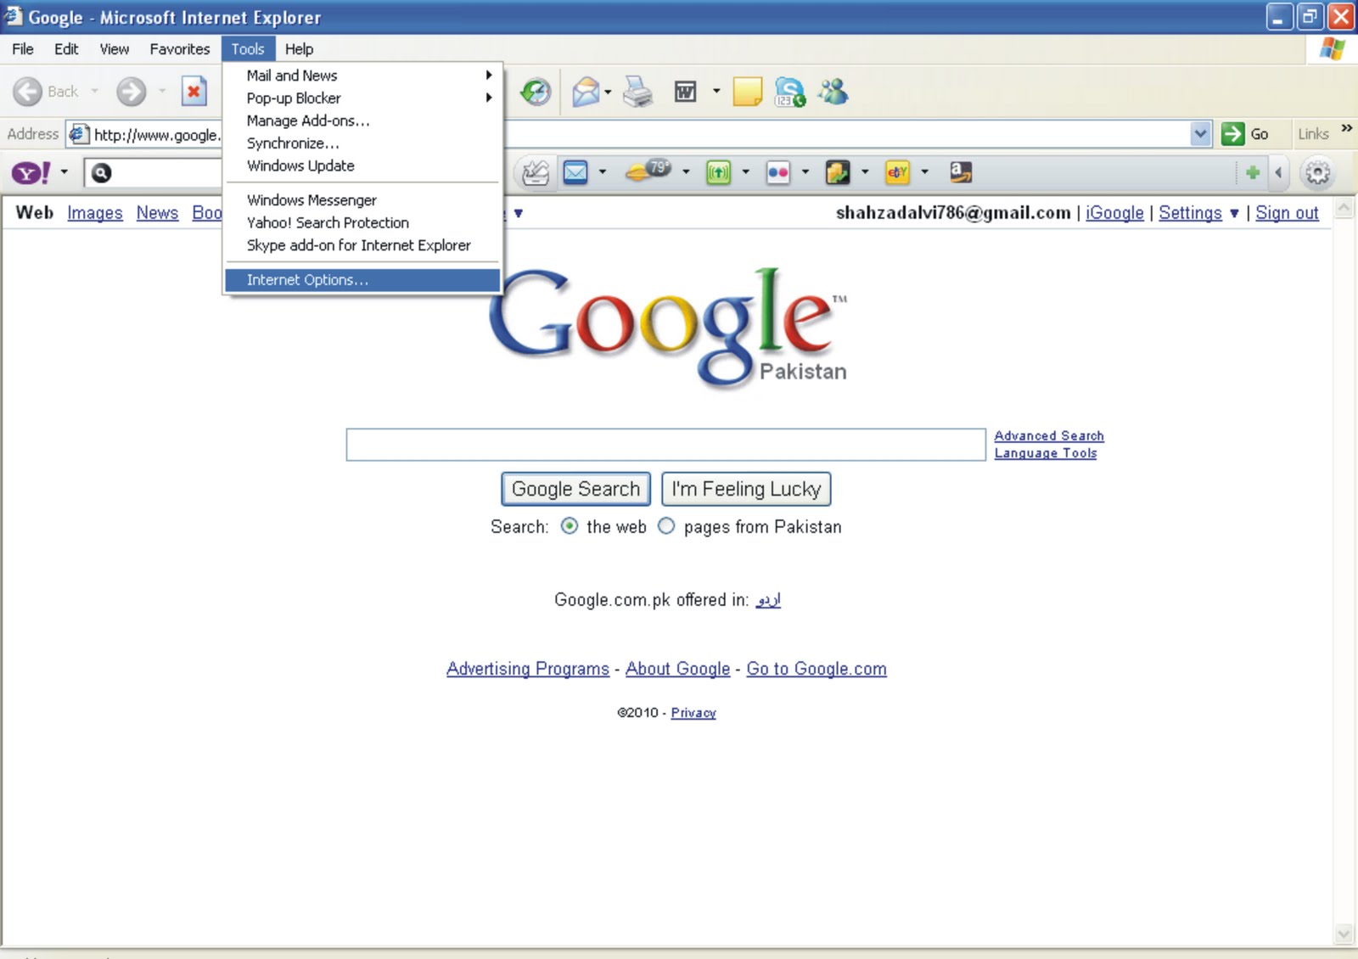Image resolution: width=1358 pixels, height=959 pixels.
Task: Open the File menu
Action: (x=23, y=49)
